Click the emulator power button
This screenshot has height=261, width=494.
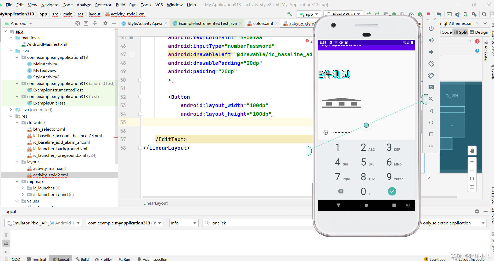pyautogui.click(x=431, y=28)
